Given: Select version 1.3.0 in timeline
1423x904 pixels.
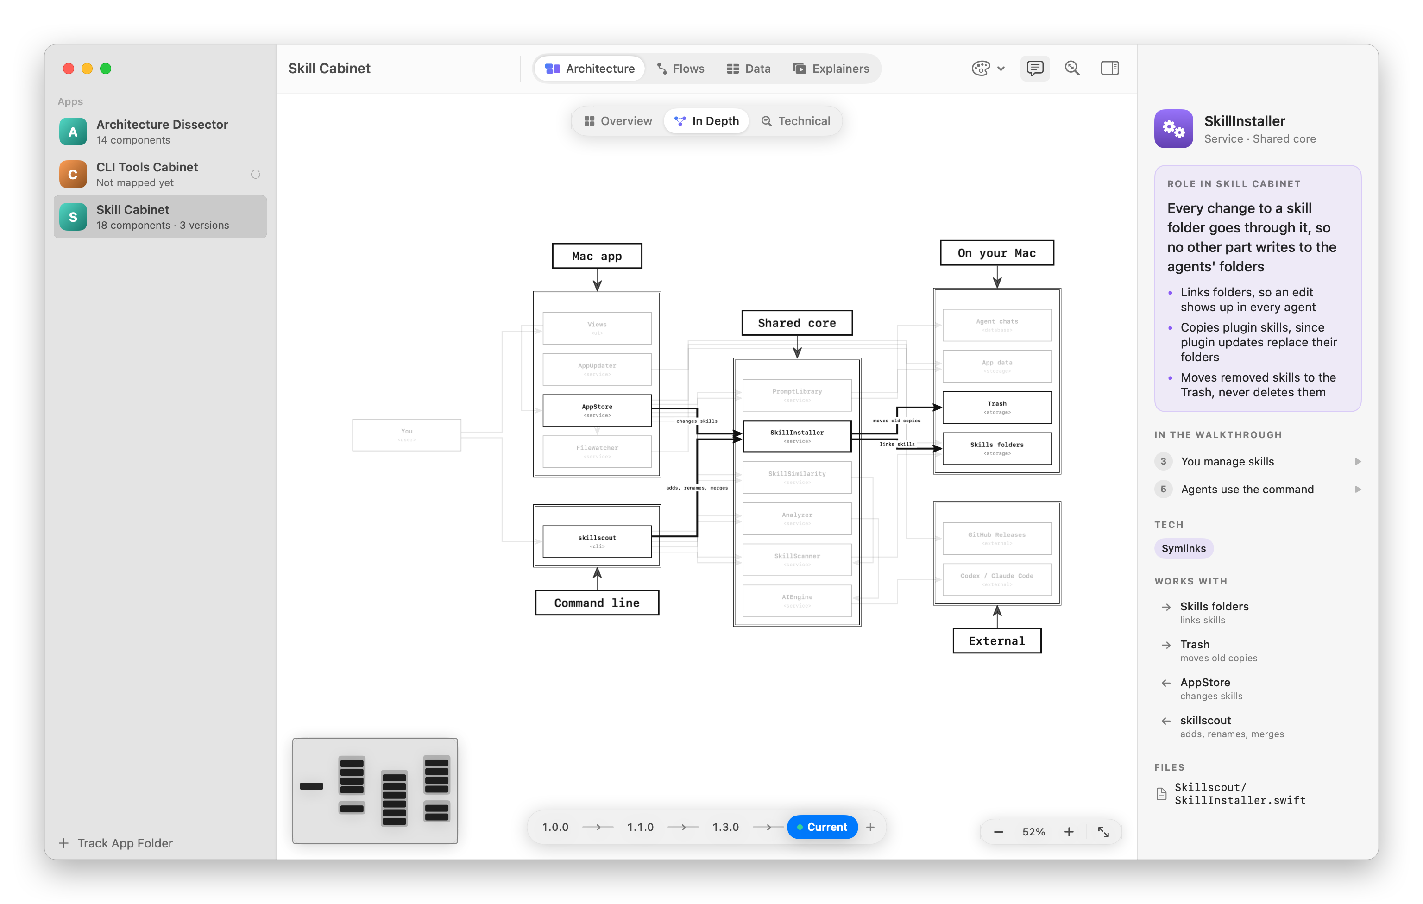Looking at the screenshot, I should 725,827.
